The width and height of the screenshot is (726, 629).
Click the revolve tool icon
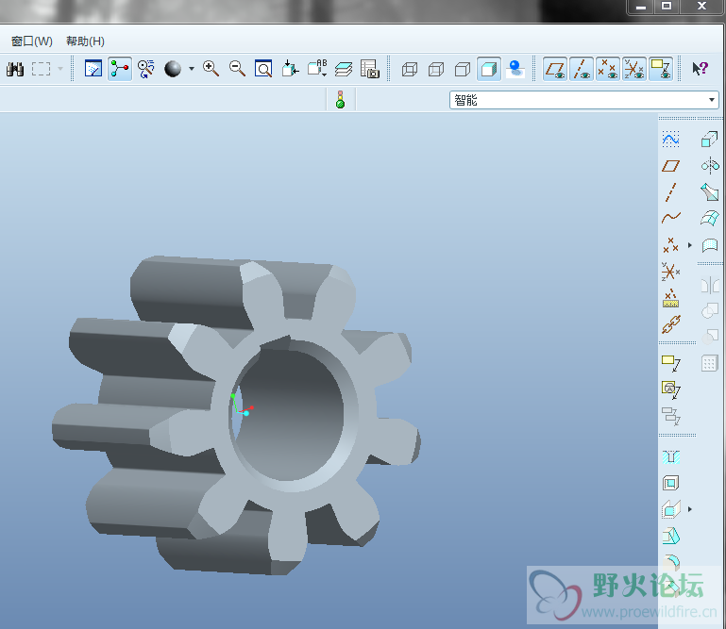(709, 165)
